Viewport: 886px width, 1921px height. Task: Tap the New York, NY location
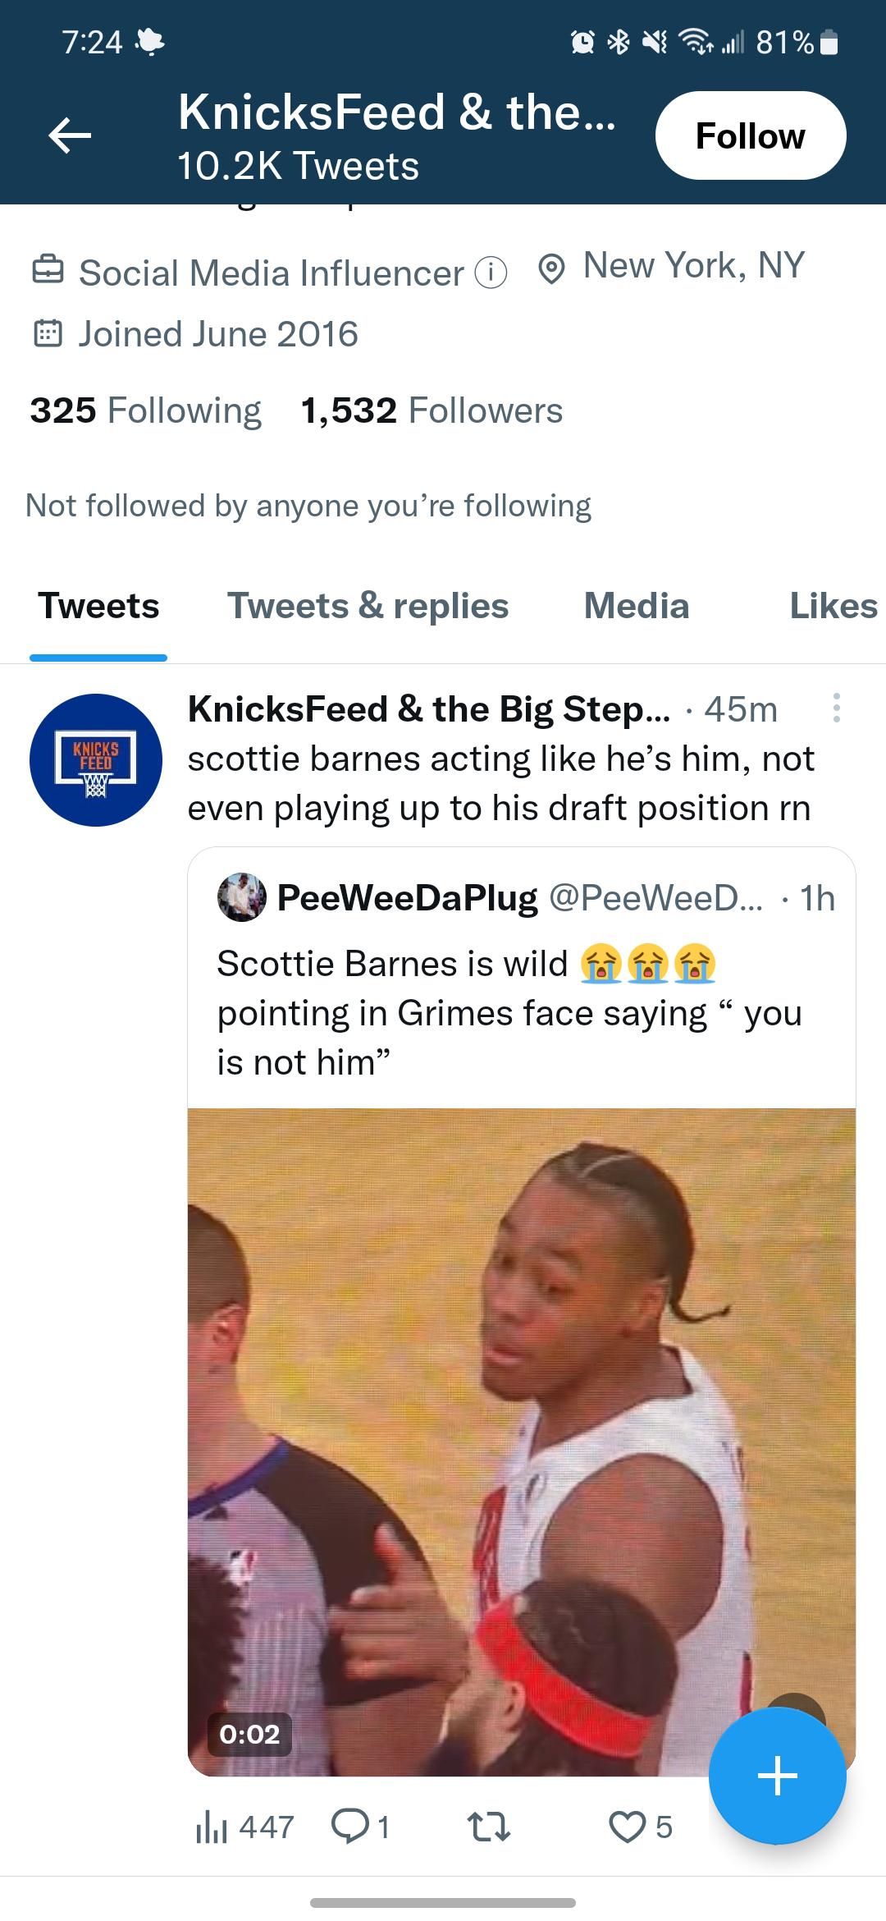click(x=693, y=266)
